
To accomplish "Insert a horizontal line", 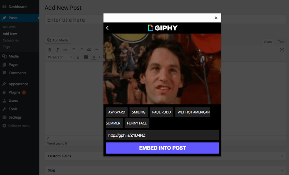I will pyautogui.click(x=97, y=50).
